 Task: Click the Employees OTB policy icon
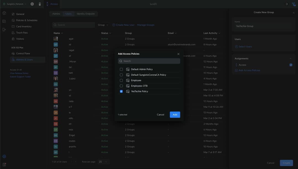(128, 86)
